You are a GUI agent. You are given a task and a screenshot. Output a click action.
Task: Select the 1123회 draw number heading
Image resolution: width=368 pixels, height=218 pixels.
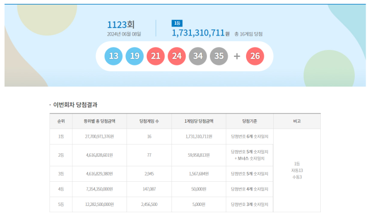[121, 25]
